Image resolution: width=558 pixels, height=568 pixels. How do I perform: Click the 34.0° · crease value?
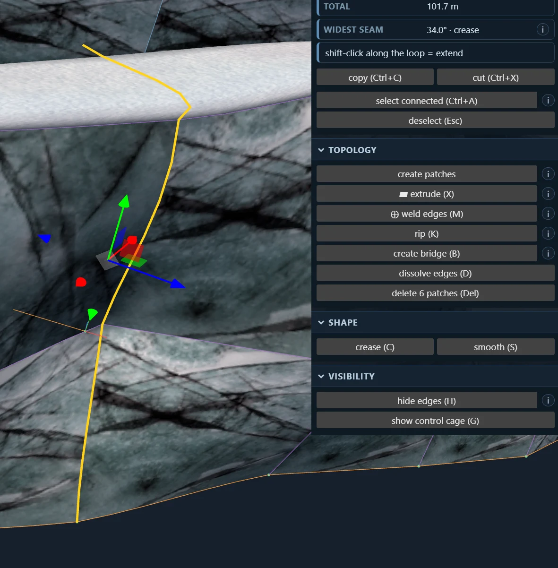[453, 30]
